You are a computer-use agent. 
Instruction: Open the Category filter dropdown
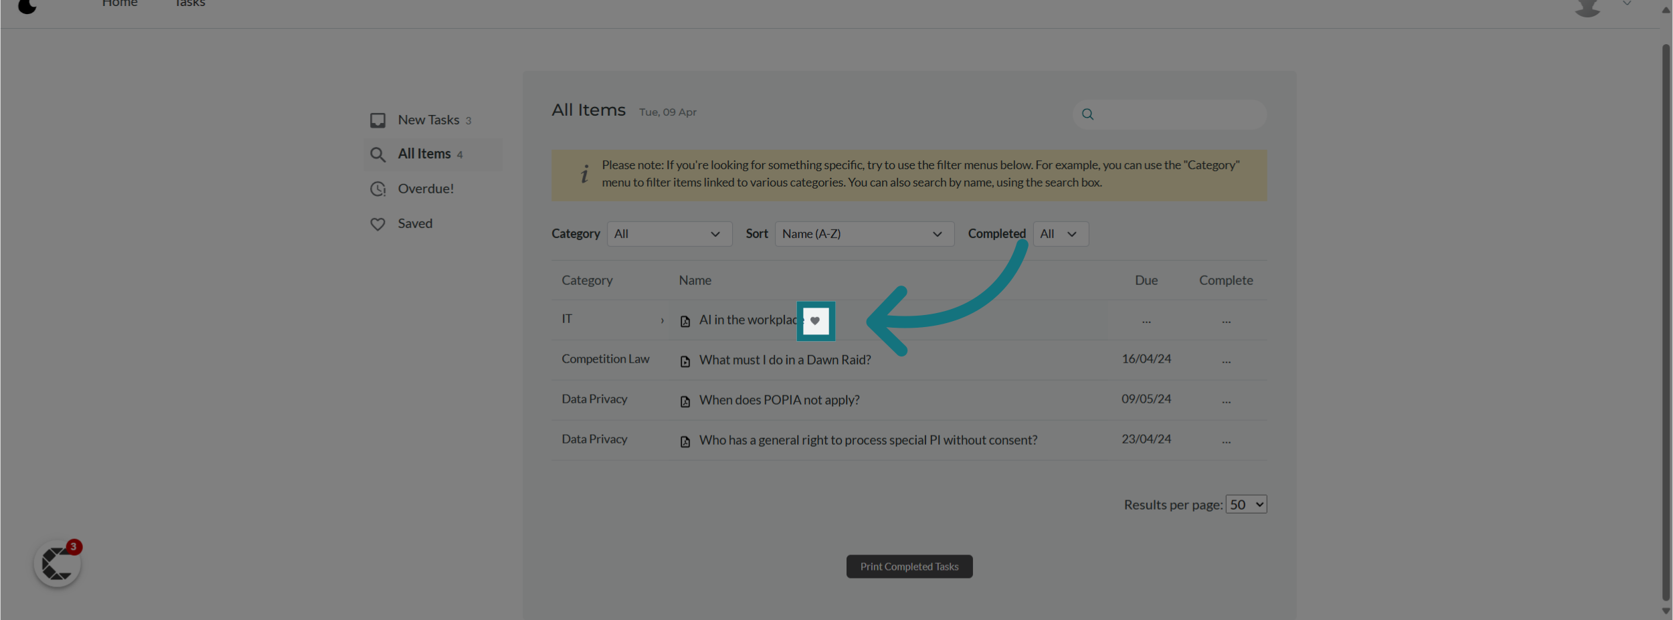click(669, 234)
